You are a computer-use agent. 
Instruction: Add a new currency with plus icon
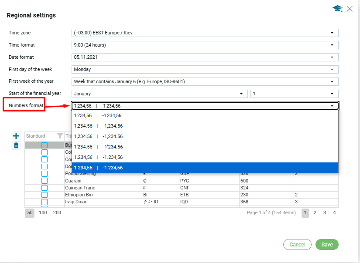coord(16,136)
